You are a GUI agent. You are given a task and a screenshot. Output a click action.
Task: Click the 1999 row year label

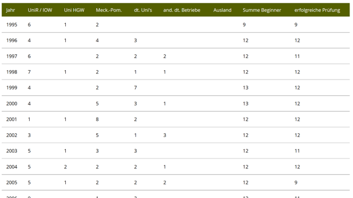[12, 88]
